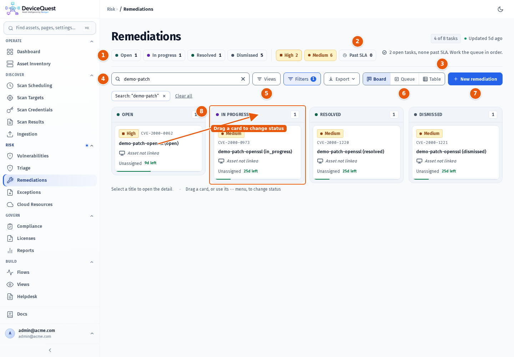Switch to the Queue view tab
The image size is (514, 357).
405,79
